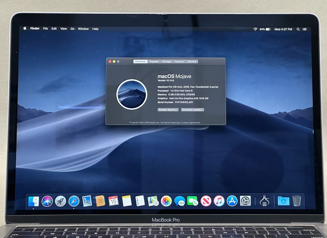The image size is (327, 238).
Task: Open Launchpad rocket icon
Action: (60, 201)
